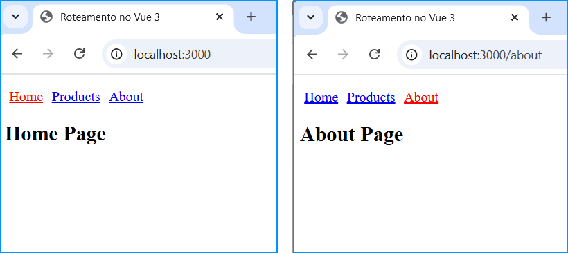The height and width of the screenshot is (253, 568).
Task: Open a new tab in left window
Action: 251,17
